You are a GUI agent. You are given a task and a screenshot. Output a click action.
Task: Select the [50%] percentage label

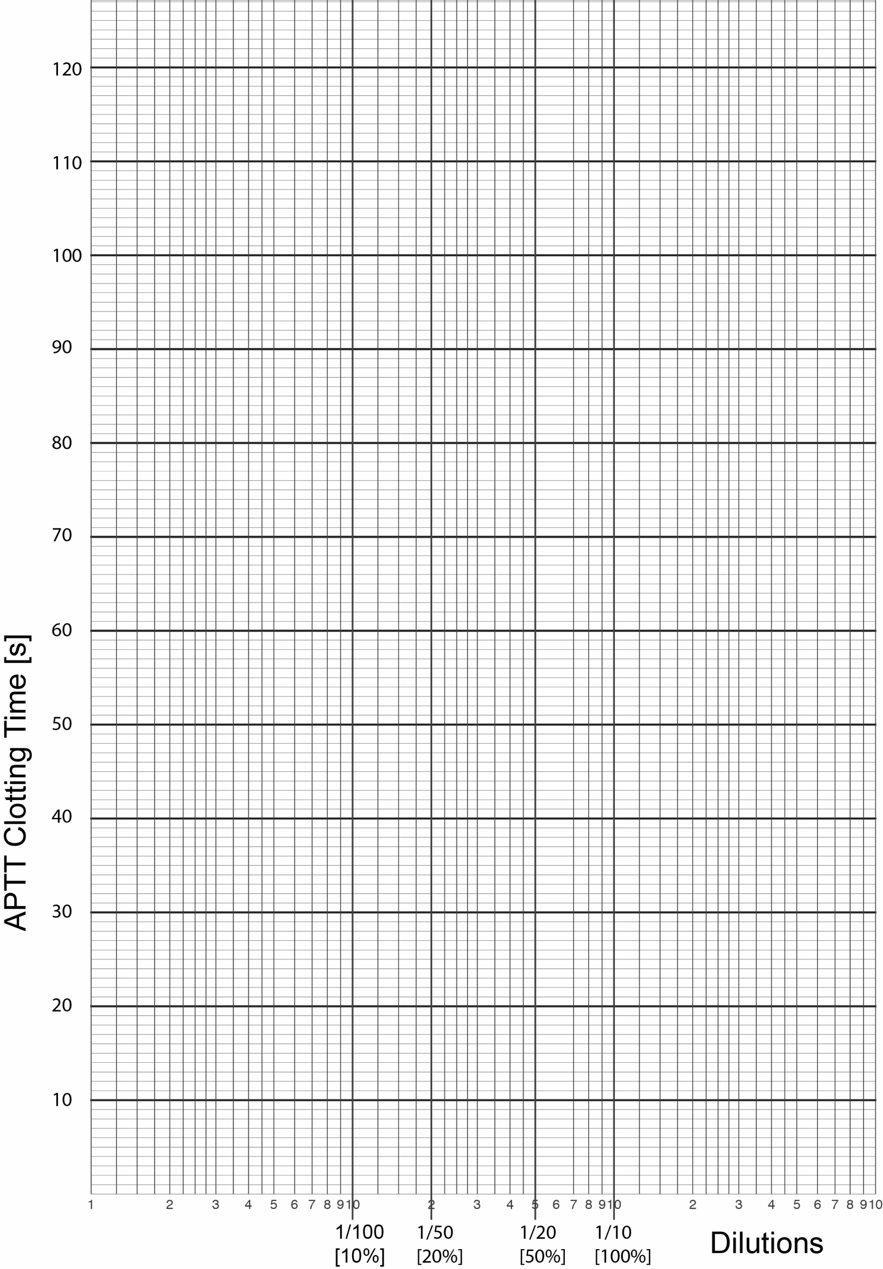point(542,1256)
